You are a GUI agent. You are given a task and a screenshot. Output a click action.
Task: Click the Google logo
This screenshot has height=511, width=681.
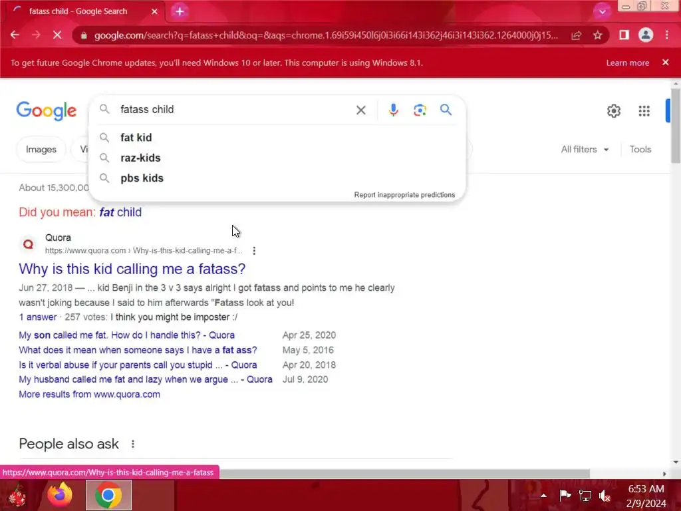click(x=47, y=110)
